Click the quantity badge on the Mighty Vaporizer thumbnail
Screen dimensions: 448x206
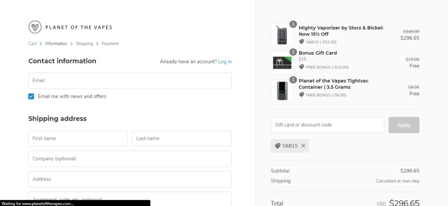tap(293, 24)
